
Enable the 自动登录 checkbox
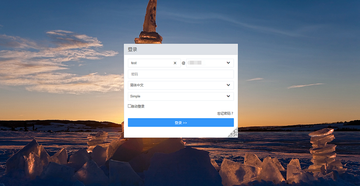[130, 106]
